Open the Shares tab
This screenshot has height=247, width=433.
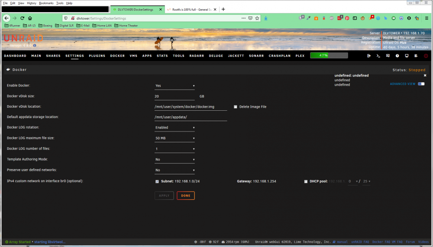click(53, 56)
